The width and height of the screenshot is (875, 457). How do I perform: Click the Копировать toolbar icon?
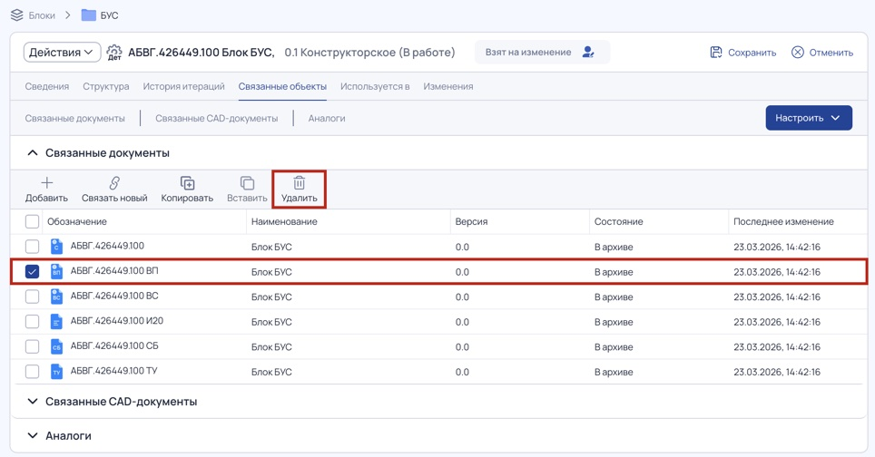[x=187, y=183]
